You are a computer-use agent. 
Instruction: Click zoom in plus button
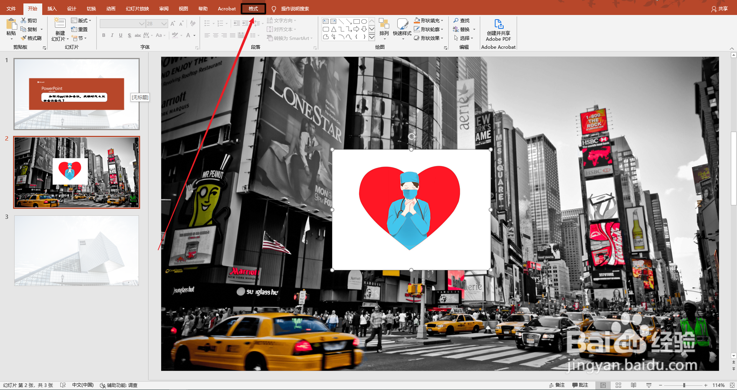click(706, 385)
